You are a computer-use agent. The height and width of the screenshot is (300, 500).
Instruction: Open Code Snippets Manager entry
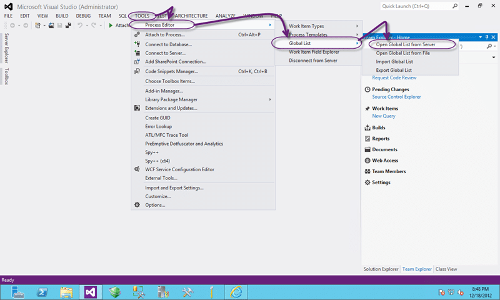coord(202,71)
